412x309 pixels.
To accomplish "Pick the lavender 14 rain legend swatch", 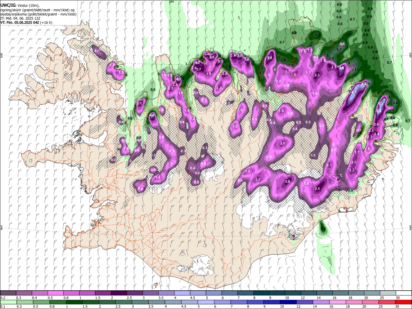I will 321,302.
